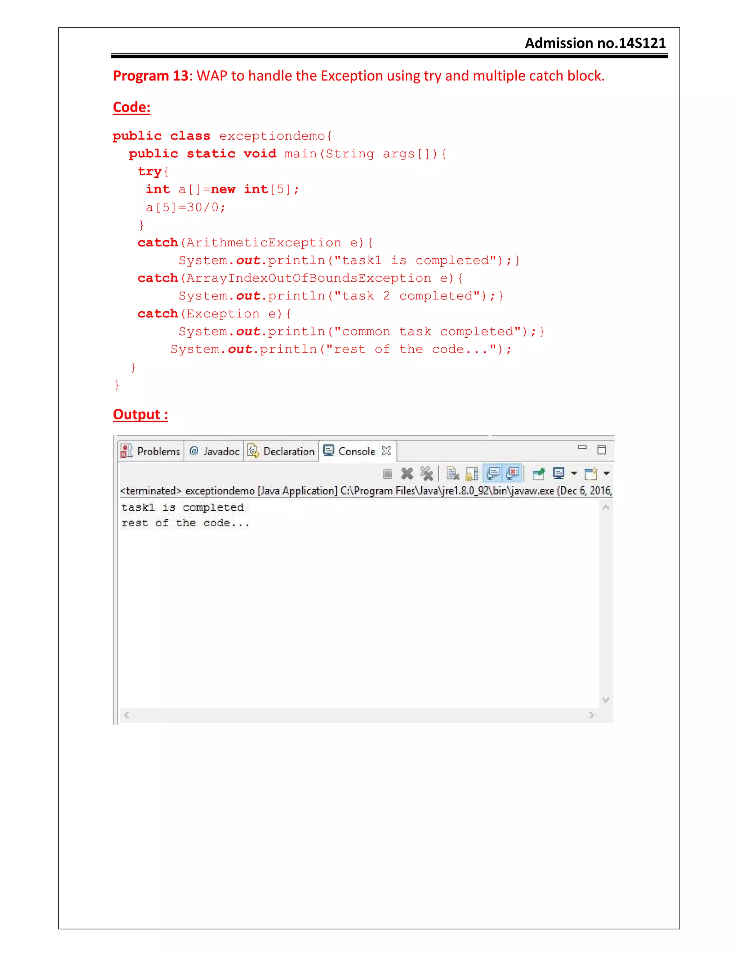The height and width of the screenshot is (956, 738).
Task: Click the Terminate stop icon
Action: tap(387, 474)
